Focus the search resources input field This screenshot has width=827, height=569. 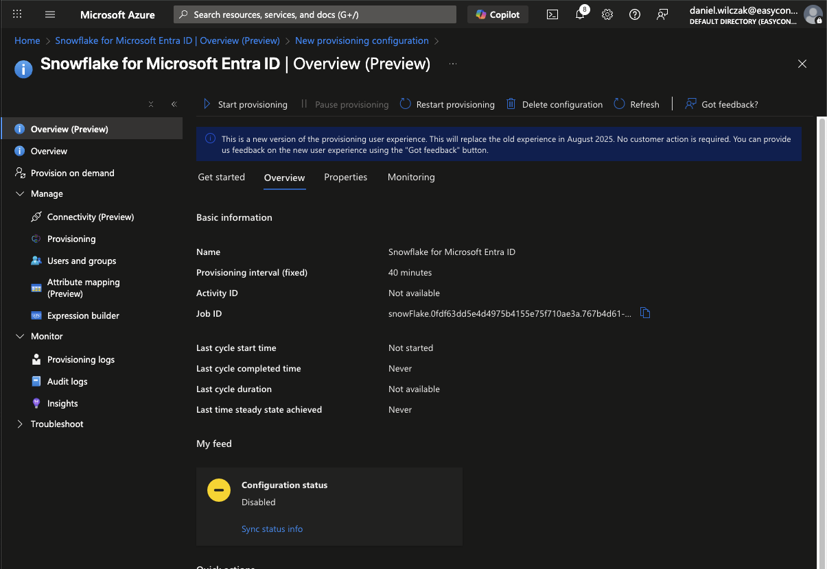click(316, 14)
